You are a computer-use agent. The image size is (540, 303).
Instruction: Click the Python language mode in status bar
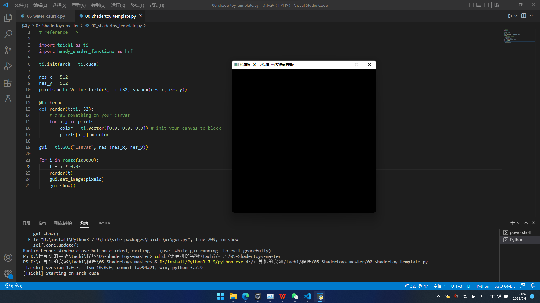(483, 286)
